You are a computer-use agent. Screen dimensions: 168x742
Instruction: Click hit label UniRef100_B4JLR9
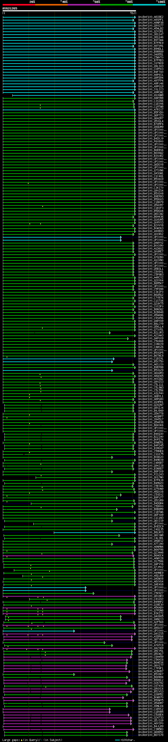151,726
